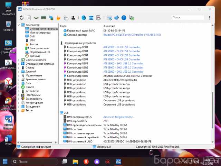Expand the Мультимедиа node
The image size is (221, 166).
19,76
